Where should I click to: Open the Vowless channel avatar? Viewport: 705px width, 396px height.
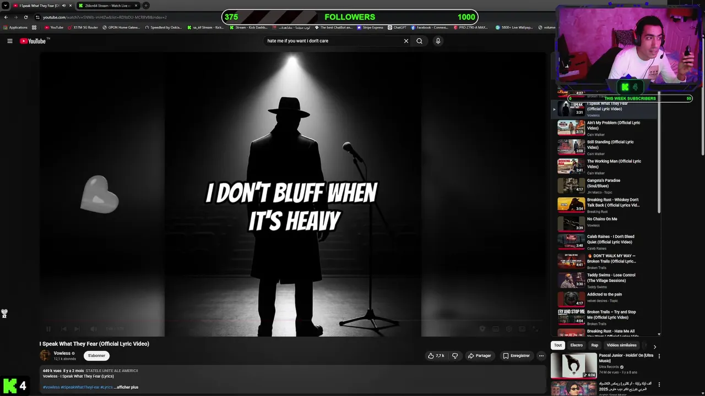point(45,356)
